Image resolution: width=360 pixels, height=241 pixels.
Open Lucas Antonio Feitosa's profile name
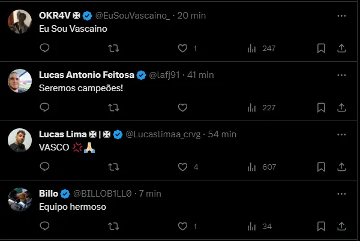point(86,75)
